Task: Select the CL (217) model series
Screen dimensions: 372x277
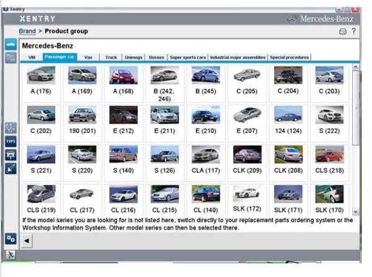Action: coord(82,200)
